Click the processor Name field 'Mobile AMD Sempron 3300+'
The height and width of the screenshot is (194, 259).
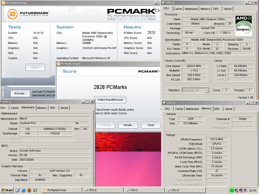coord(208,19)
